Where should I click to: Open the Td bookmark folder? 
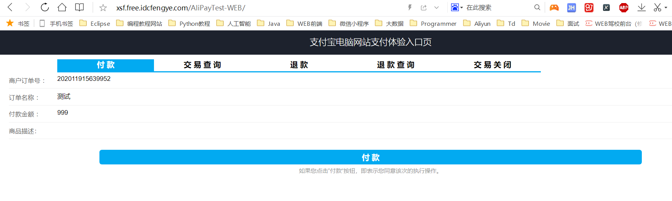(506, 23)
